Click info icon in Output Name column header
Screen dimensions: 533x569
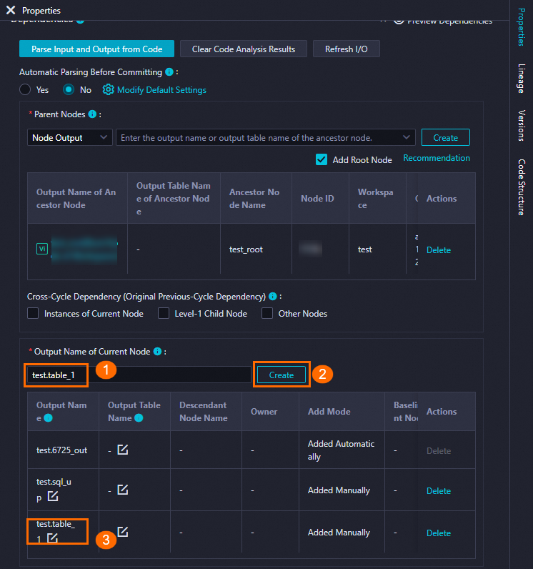click(48, 418)
